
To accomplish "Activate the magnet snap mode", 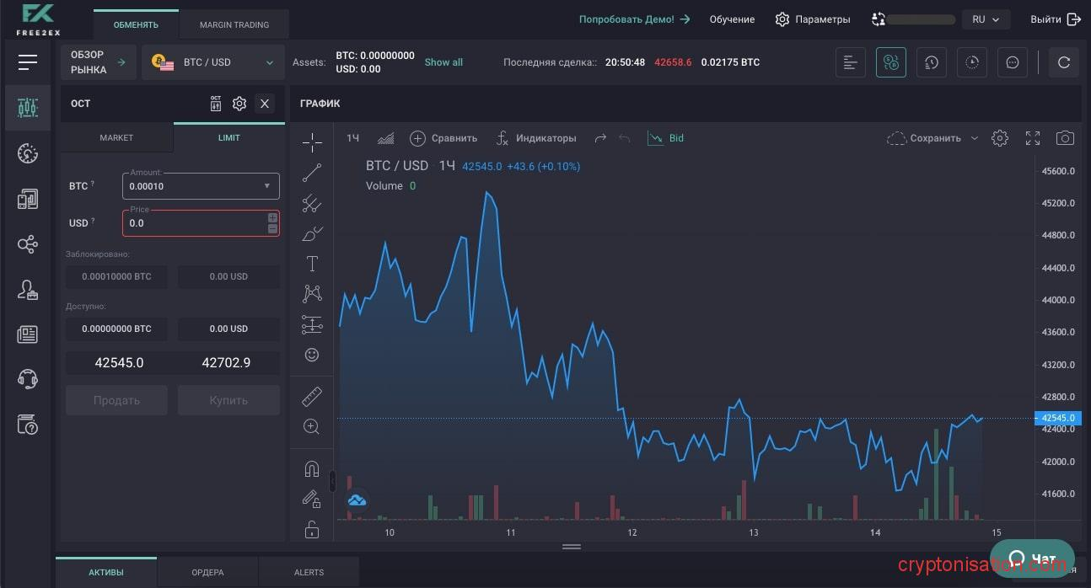I will coord(312,469).
